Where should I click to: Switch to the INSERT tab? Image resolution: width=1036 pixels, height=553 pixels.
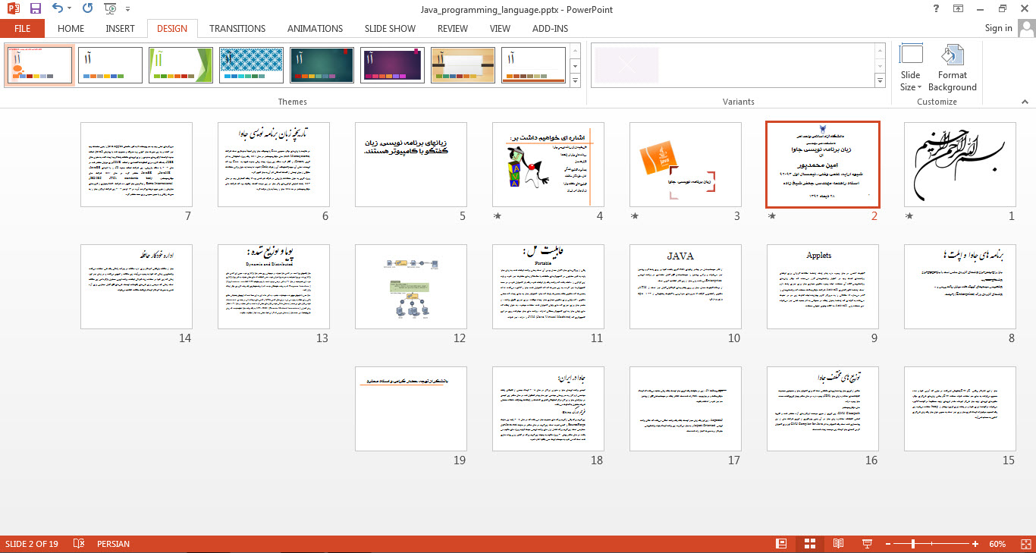(120, 29)
